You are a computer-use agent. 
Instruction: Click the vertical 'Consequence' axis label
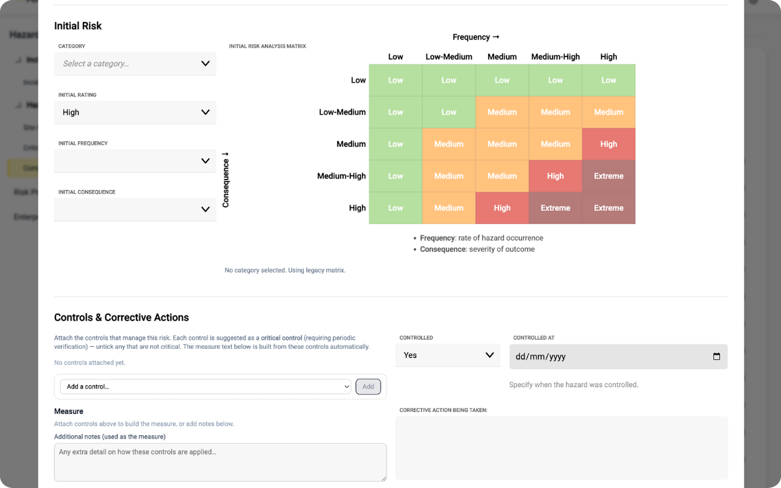click(226, 180)
